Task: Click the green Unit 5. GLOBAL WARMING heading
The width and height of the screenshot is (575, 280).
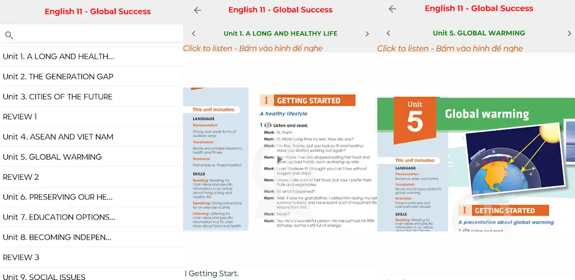Action: 479,33
